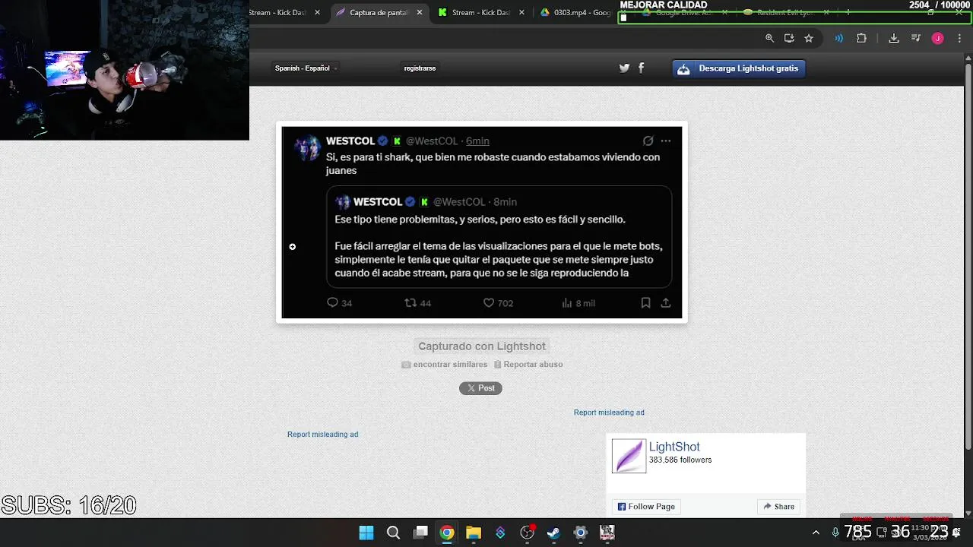The height and width of the screenshot is (547, 973).
Task: Click Reportar abuso link
Action: (533, 365)
